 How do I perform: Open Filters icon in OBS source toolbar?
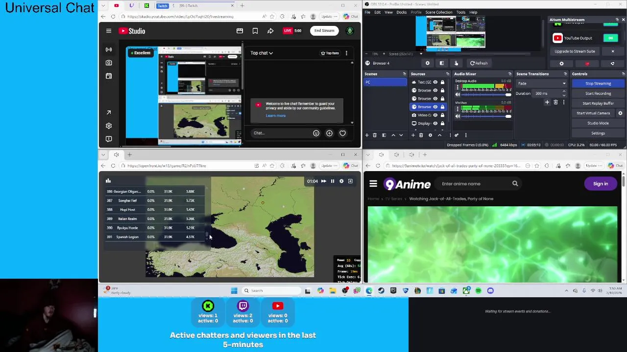pyautogui.click(x=441, y=63)
